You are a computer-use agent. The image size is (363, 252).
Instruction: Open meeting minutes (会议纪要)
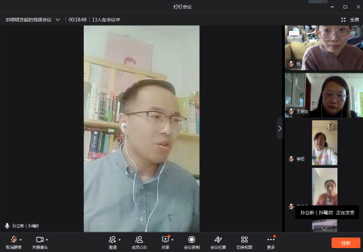[218, 243]
